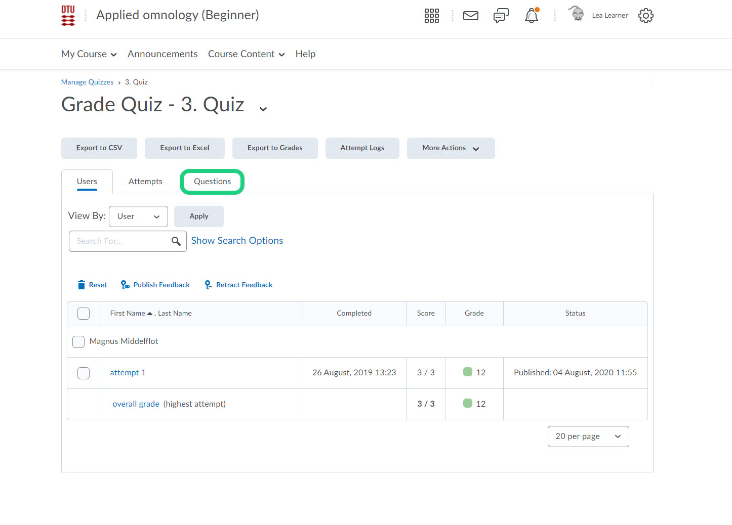Open the course selector grid icon
This screenshot has width=732, height=525.
point(431,16)
